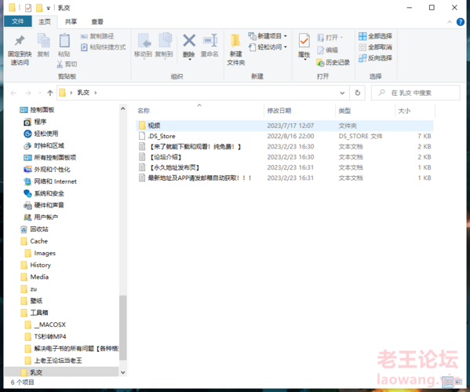Switch to the View (查看) ribbon tab

point(97,22)
